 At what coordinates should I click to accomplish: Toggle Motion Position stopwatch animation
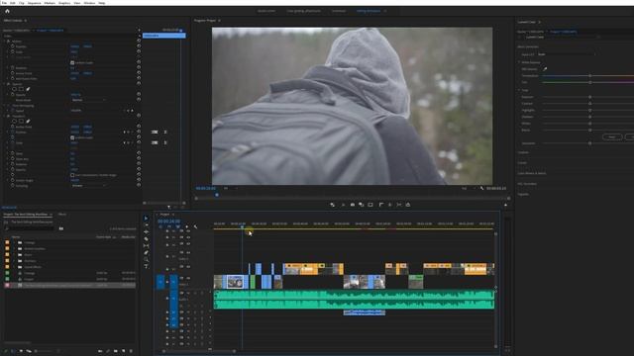coord(13,46)
